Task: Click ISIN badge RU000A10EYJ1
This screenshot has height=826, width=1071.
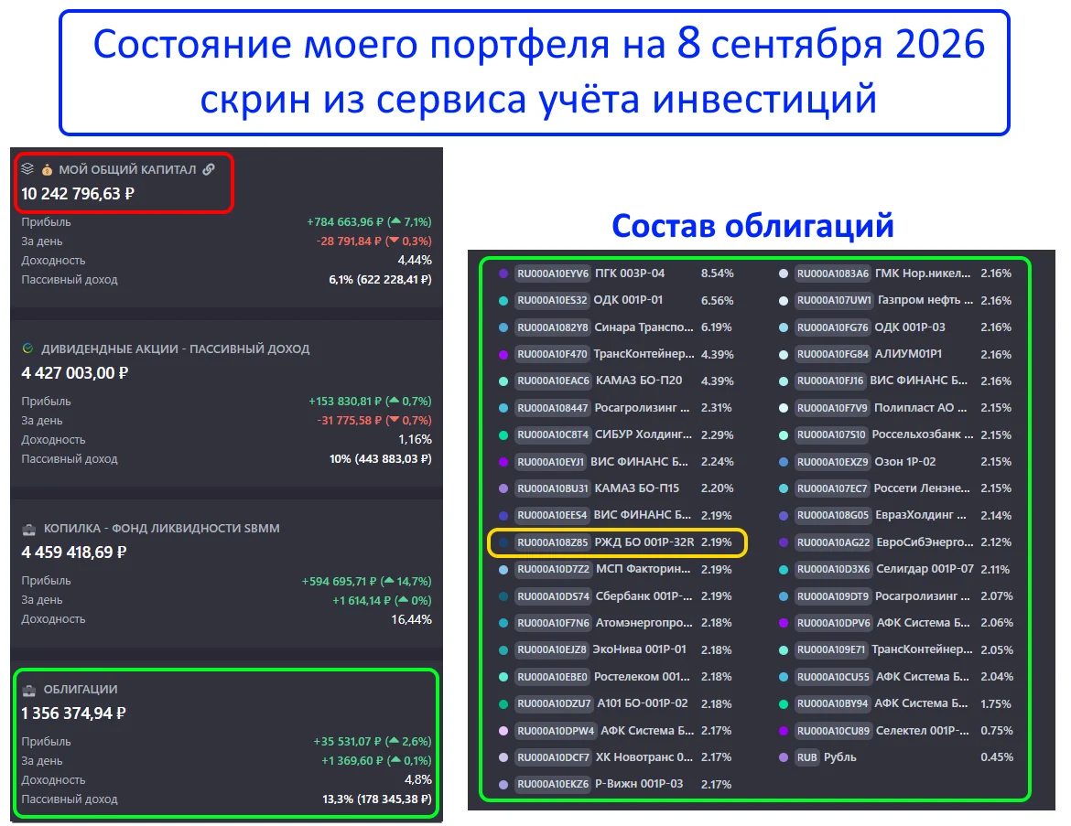Action: pos(550,462)
